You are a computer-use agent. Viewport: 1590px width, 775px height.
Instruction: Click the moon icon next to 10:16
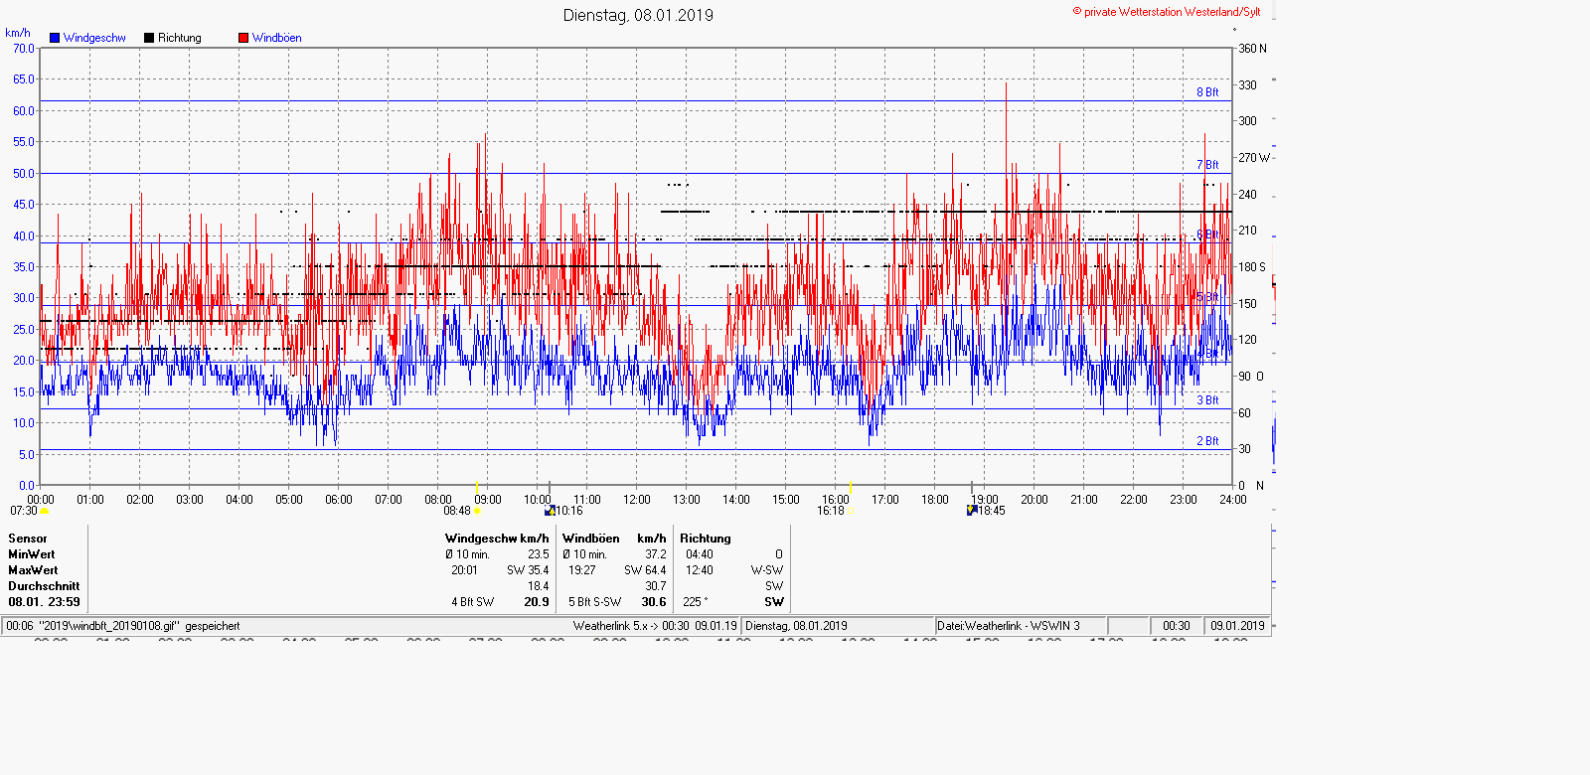[550, 511]
